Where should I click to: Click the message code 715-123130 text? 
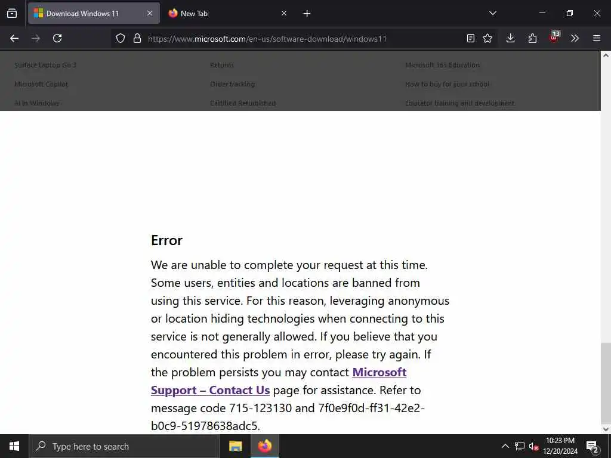(221, 408)
